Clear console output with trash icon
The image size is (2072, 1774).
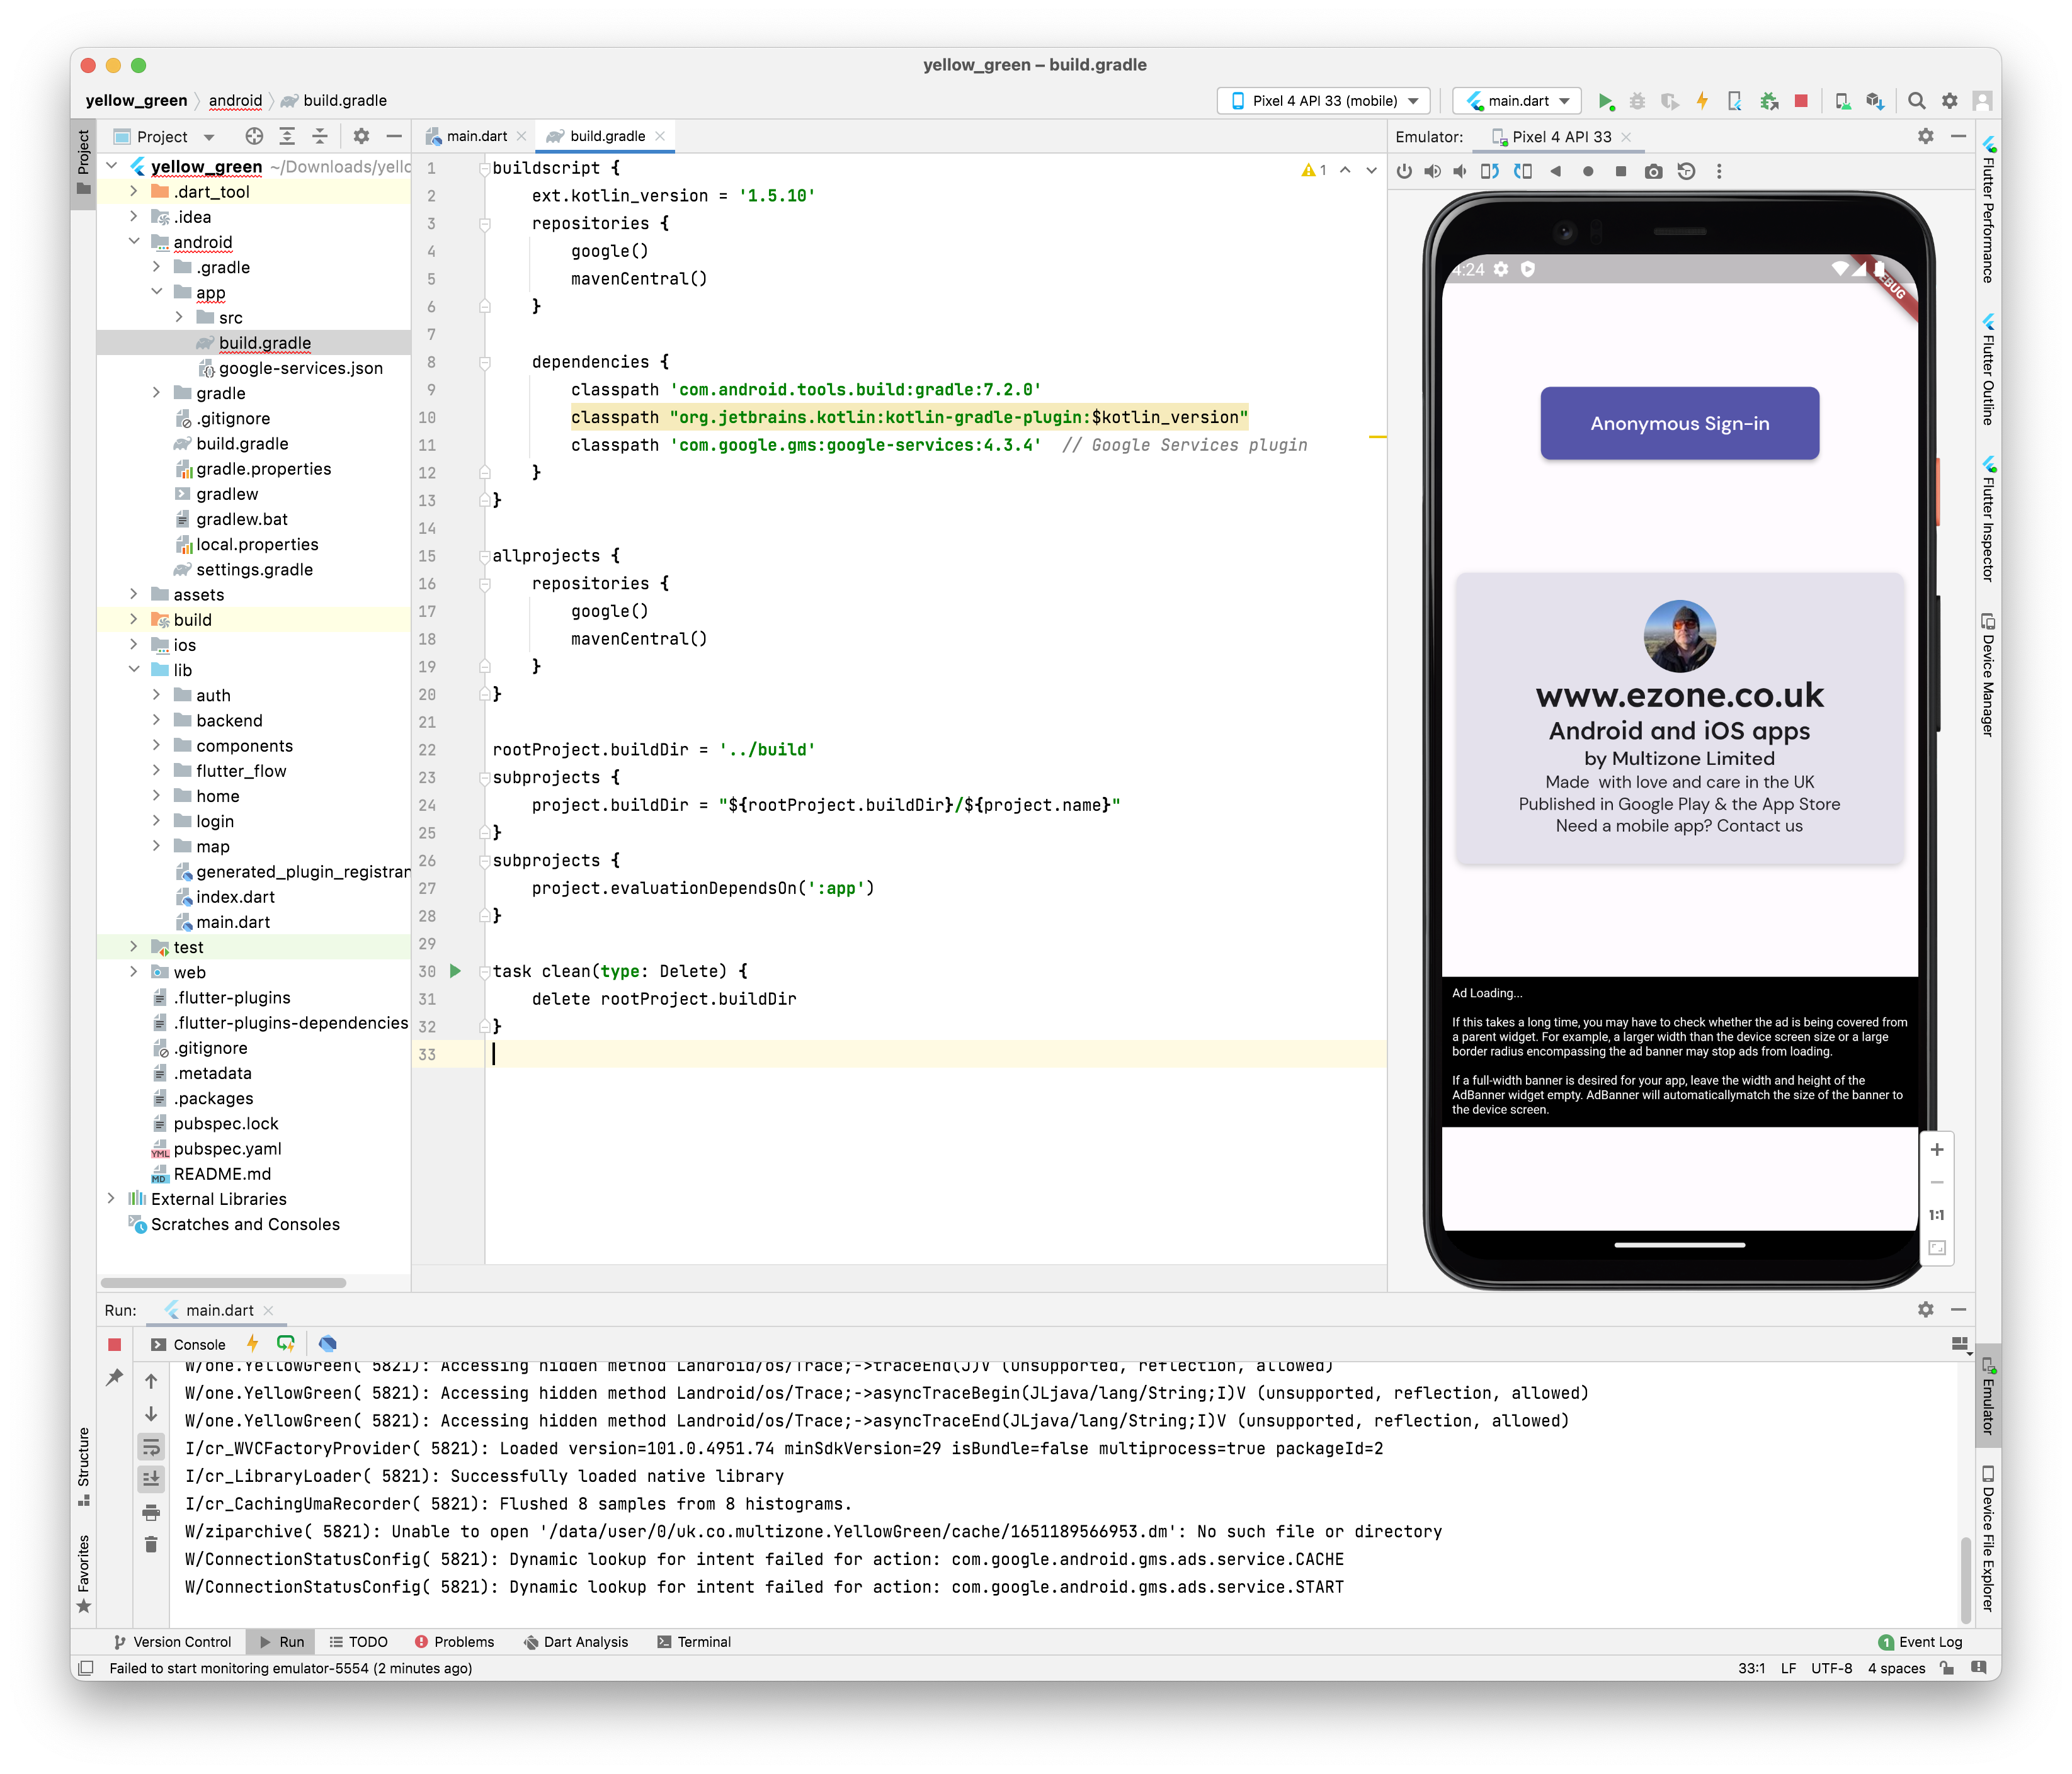(x=151, y=1544)
